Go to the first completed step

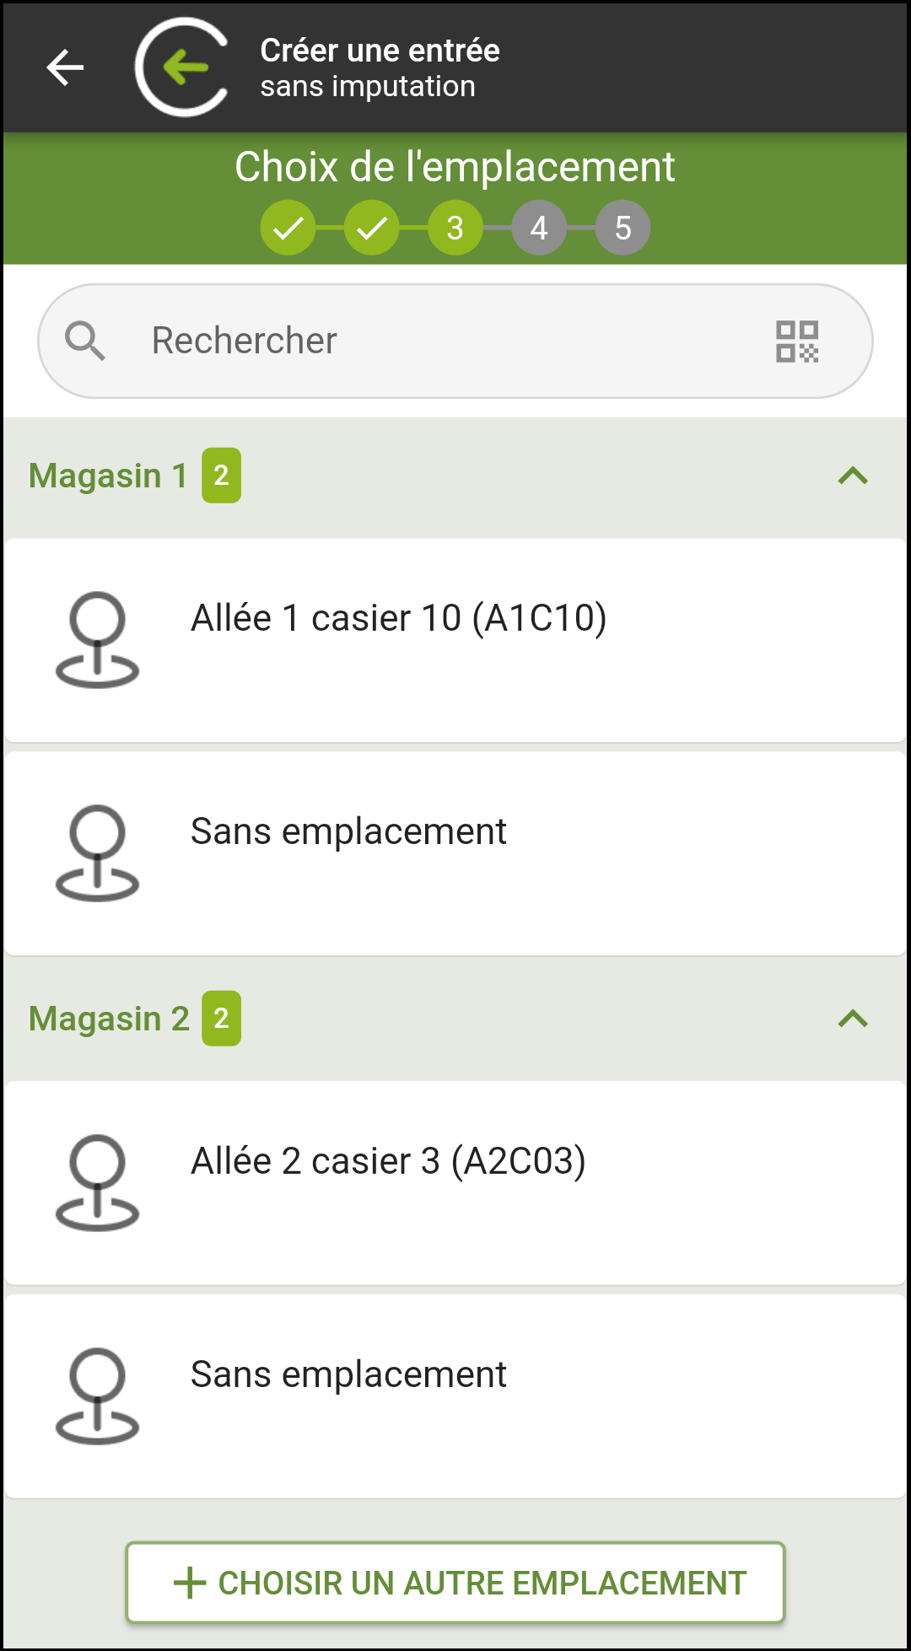[x=288, y=228]
